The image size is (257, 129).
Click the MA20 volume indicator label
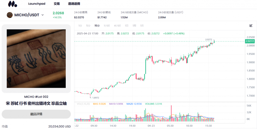(x=134, y=104)
